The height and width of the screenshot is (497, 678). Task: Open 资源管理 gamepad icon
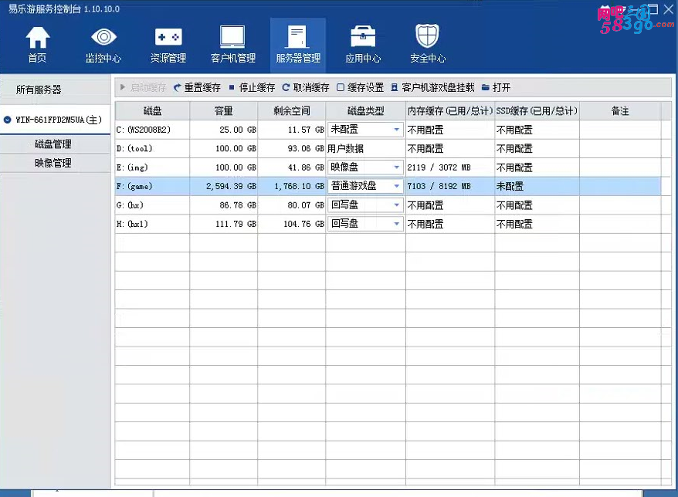(x=168, y=45)
